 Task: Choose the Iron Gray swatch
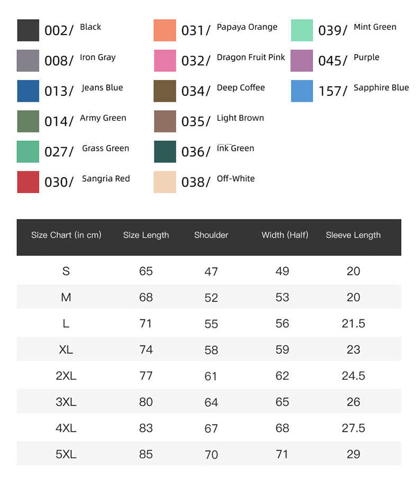(28, 60)
